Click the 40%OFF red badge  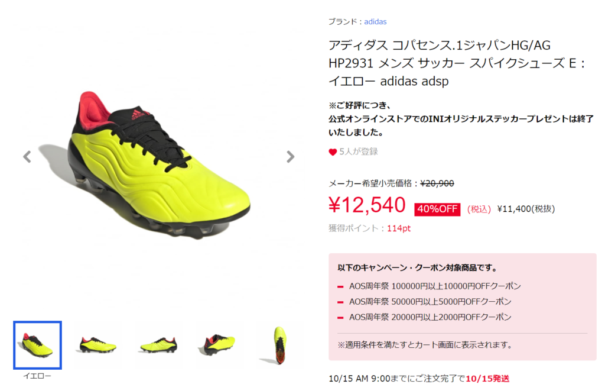(437, 209)
